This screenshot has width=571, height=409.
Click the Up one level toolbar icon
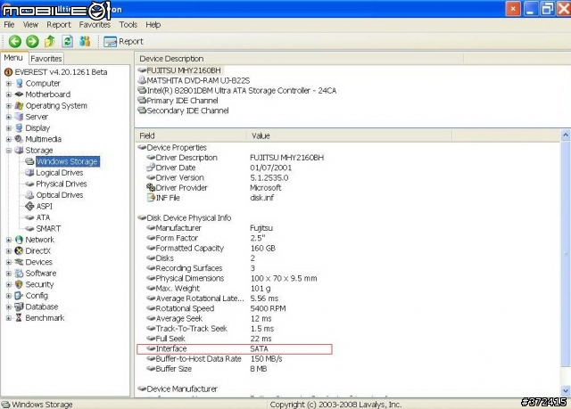pyautogui.click(x=50, y=41)
